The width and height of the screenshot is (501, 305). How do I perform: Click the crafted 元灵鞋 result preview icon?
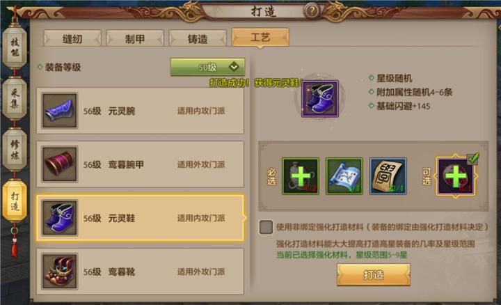pyautogui.click(x=320, y=98)
